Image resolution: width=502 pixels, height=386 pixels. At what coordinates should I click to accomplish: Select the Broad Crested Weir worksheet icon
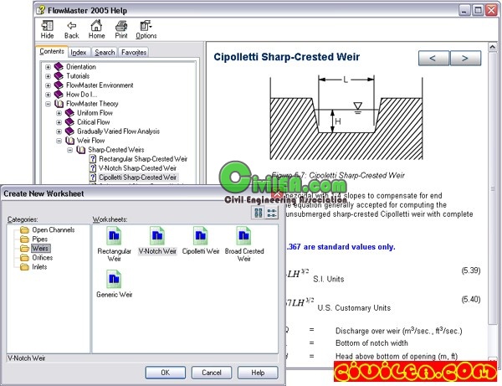[x=243, y=236]
